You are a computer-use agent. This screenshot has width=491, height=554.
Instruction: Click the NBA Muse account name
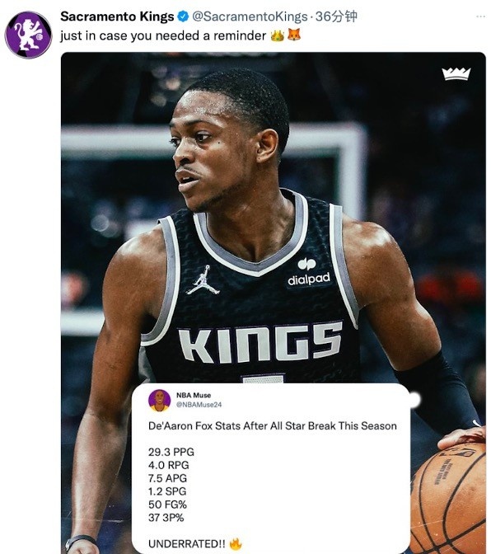point(194,396)
